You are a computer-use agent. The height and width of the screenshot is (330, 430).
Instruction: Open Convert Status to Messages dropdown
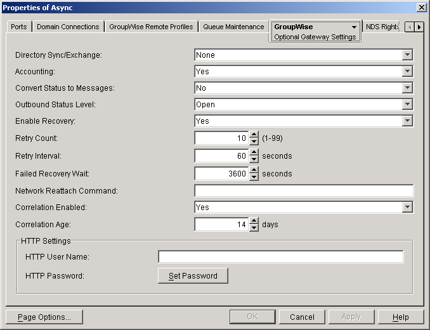(x=408, y=88)
